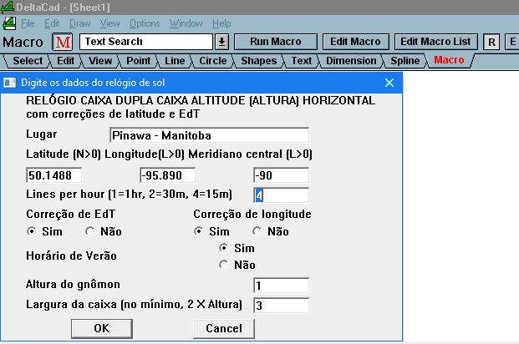The width and height of the screenshot is (519, 344).
Task: Choose Não for Horário de Verão
Action: click(222, 265)
